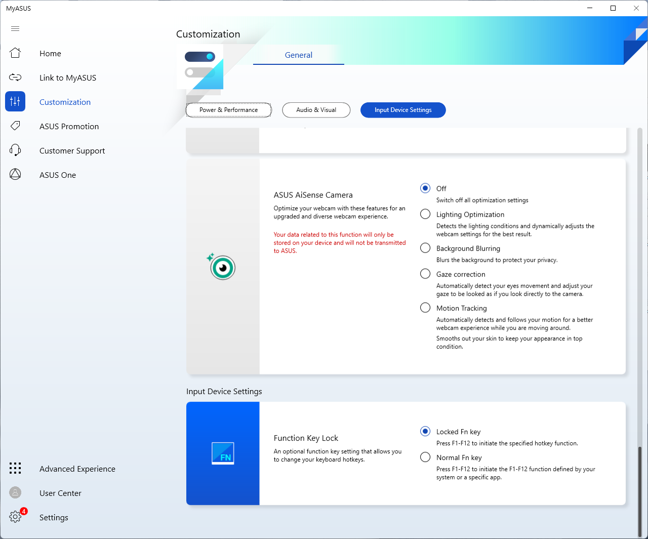The width and height of the screenshot is (648, 539).
Task: Open ASUS Promotion section
Action: pos(69,126)
